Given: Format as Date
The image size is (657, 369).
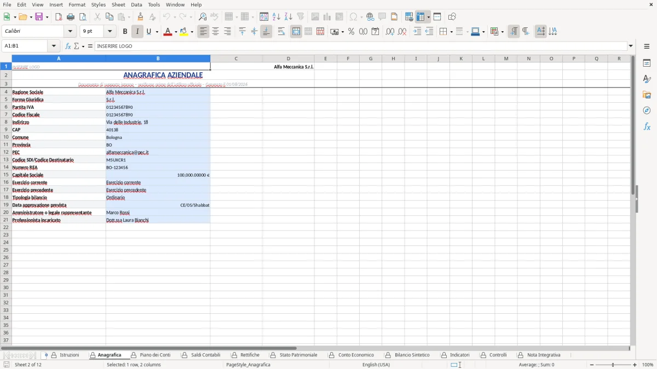Looking at the screenshot, I should pyautogui.click(x=375, y=32).
